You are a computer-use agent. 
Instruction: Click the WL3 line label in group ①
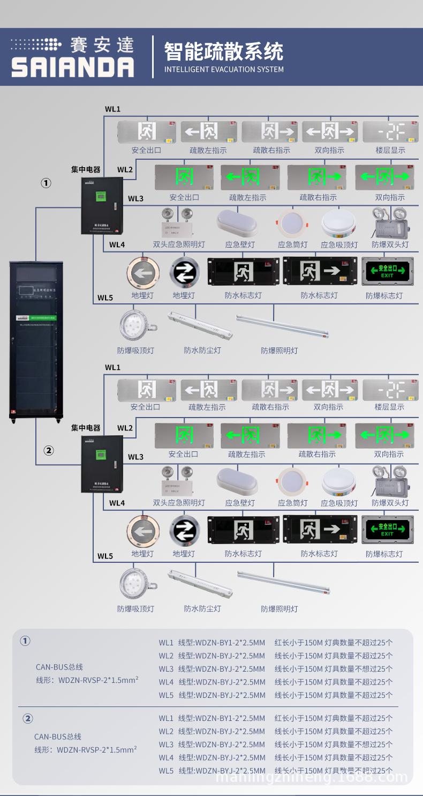(135, 198)
